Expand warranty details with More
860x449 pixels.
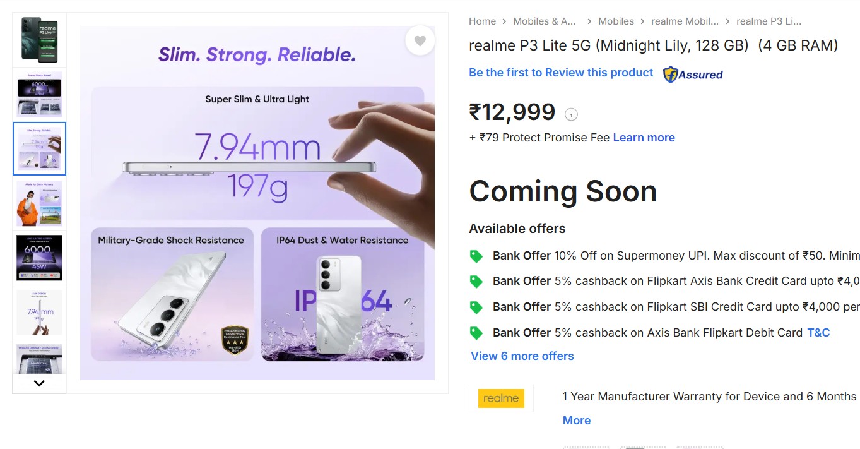coord(577,421)
